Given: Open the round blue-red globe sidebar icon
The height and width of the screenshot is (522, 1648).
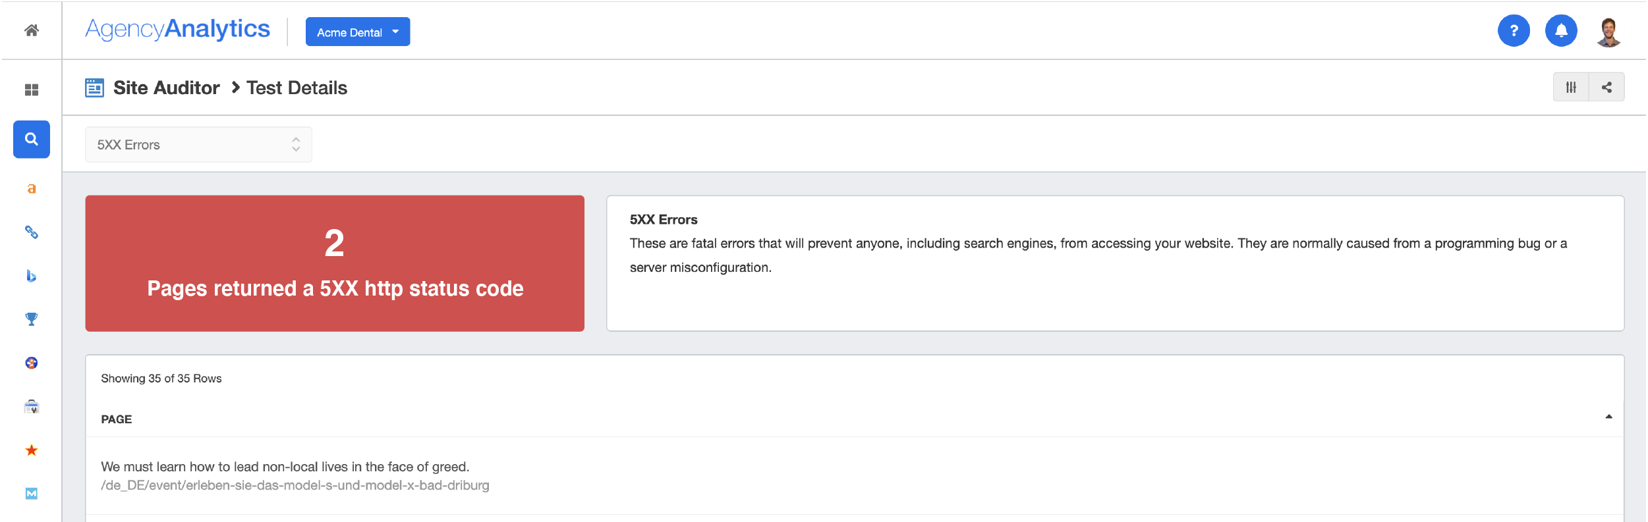Looking at the screenshot, I should [x=31, y=363].
